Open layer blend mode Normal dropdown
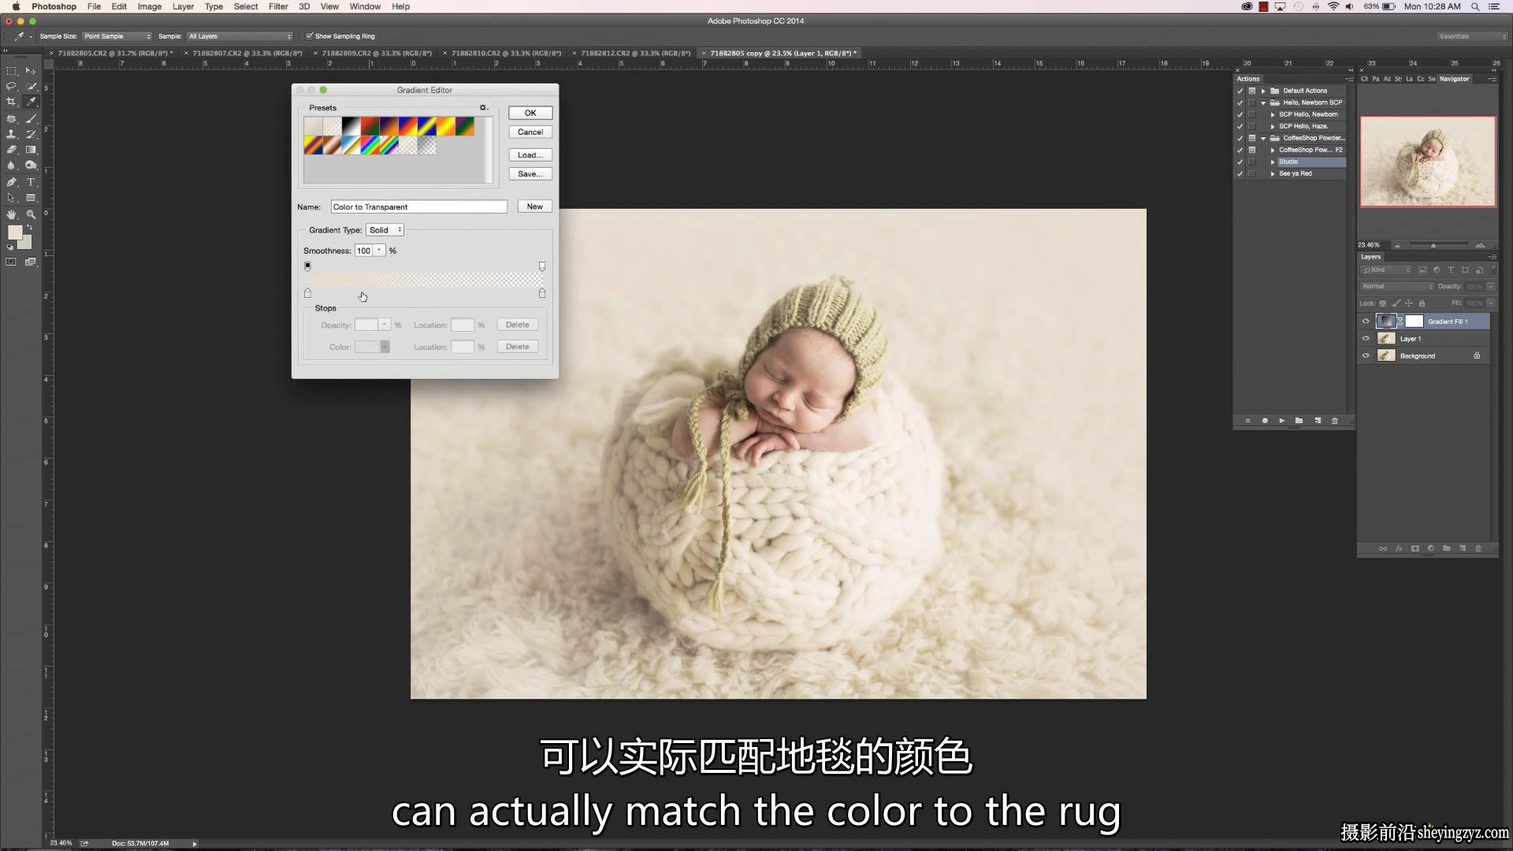Screen dimensions: 1513x851 [x=1397, y=287]
